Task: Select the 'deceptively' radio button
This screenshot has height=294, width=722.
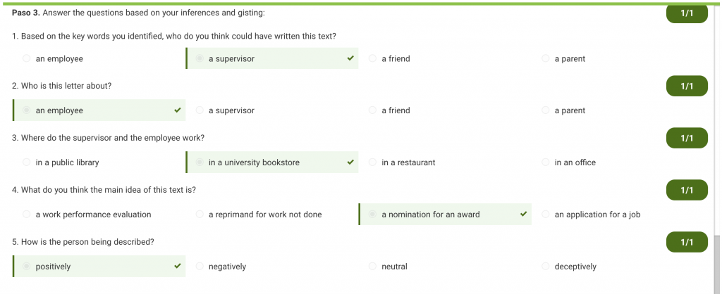Action: 546,267
